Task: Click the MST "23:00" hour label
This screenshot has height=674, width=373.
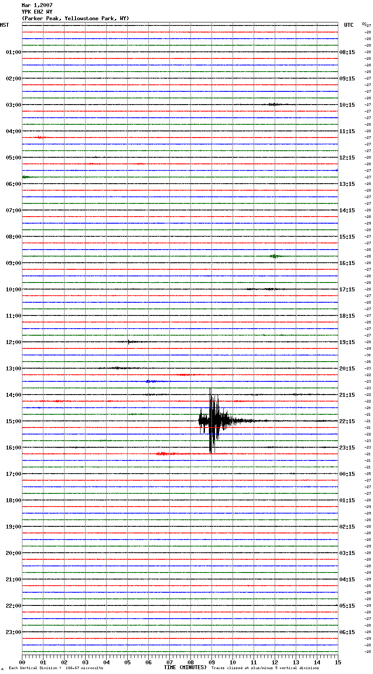Action: click(x=14, y=632)
